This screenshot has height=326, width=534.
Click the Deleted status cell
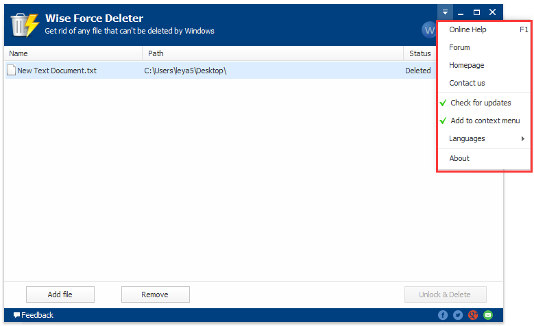coord(418,71)
